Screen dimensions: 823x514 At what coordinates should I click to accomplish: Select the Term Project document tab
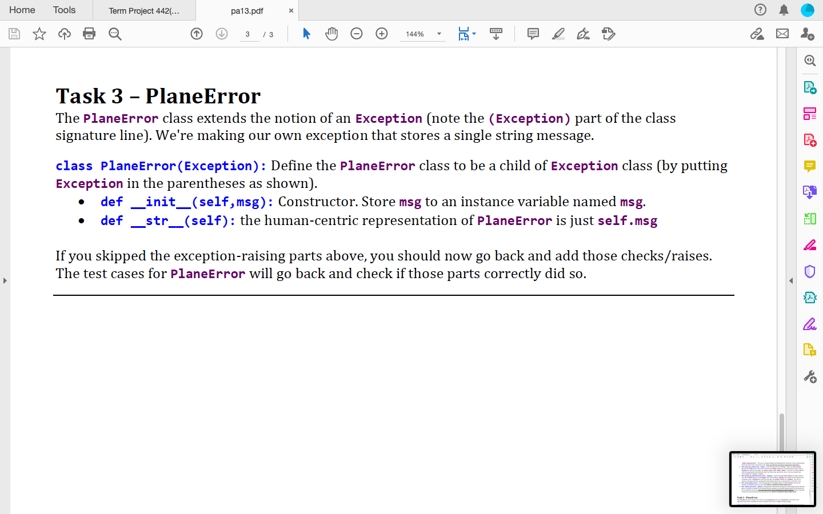(x=144, y=10)
